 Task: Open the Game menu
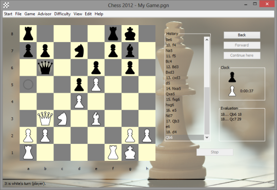pos(30,14)
